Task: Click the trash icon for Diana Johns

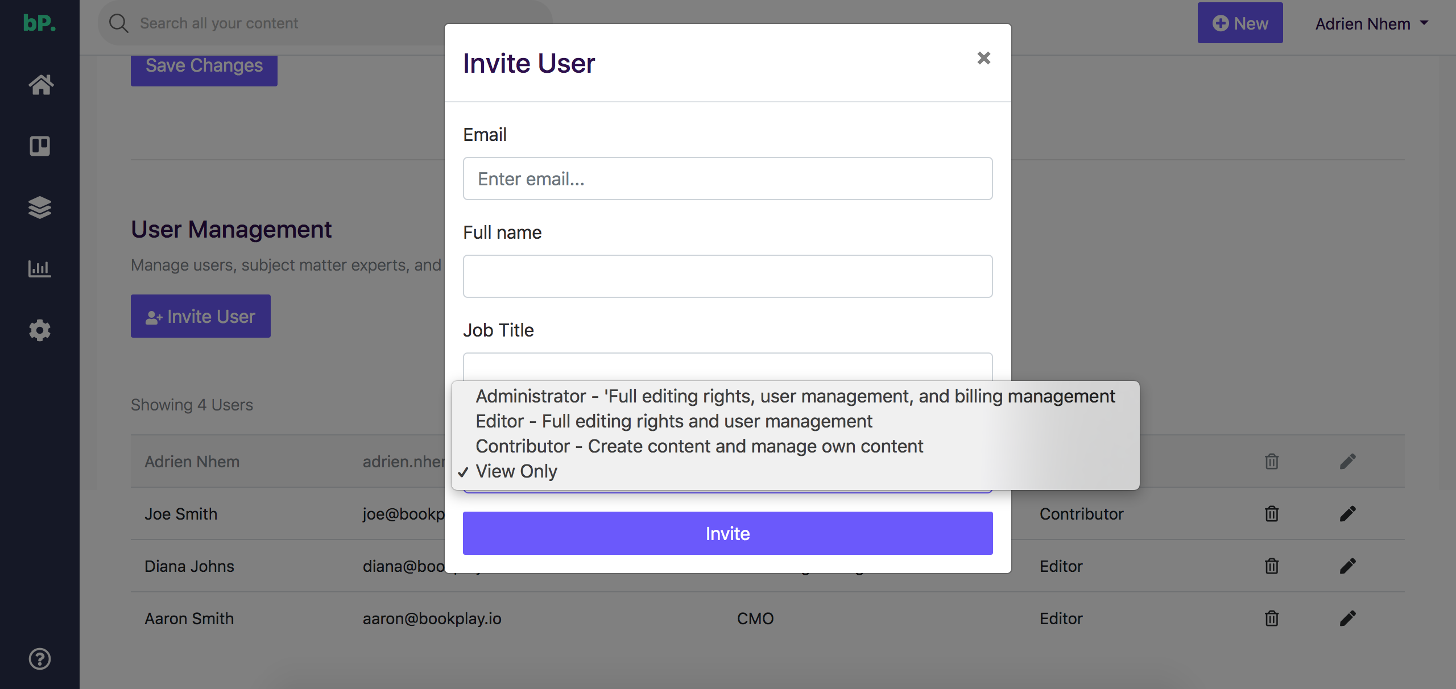Action: (x=1272, y=566)
